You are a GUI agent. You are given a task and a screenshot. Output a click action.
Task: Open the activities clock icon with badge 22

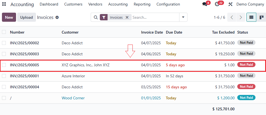coord(217,4)
